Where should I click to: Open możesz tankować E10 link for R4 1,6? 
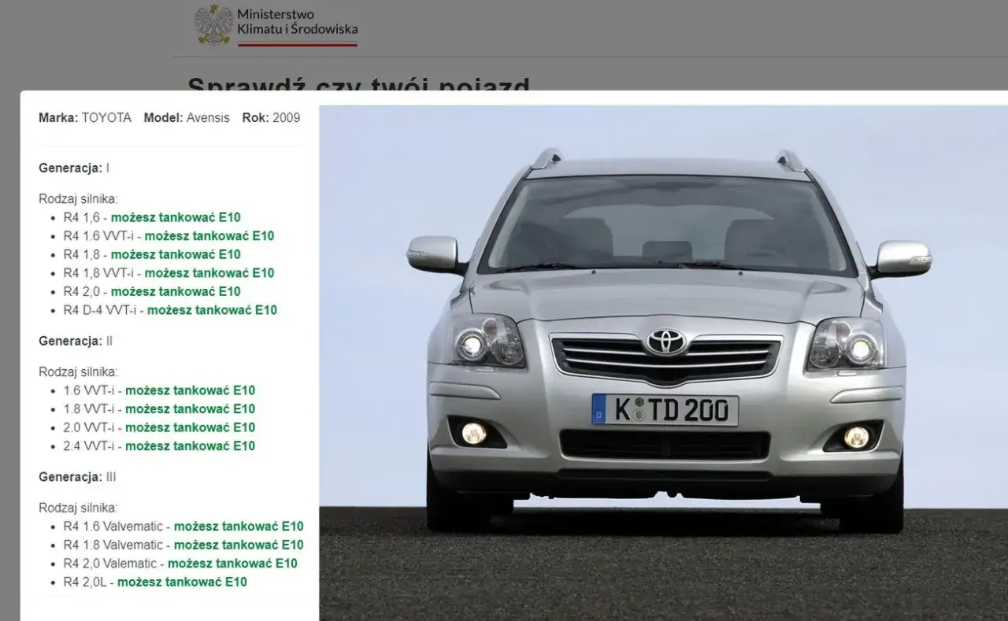click(176, 217)
